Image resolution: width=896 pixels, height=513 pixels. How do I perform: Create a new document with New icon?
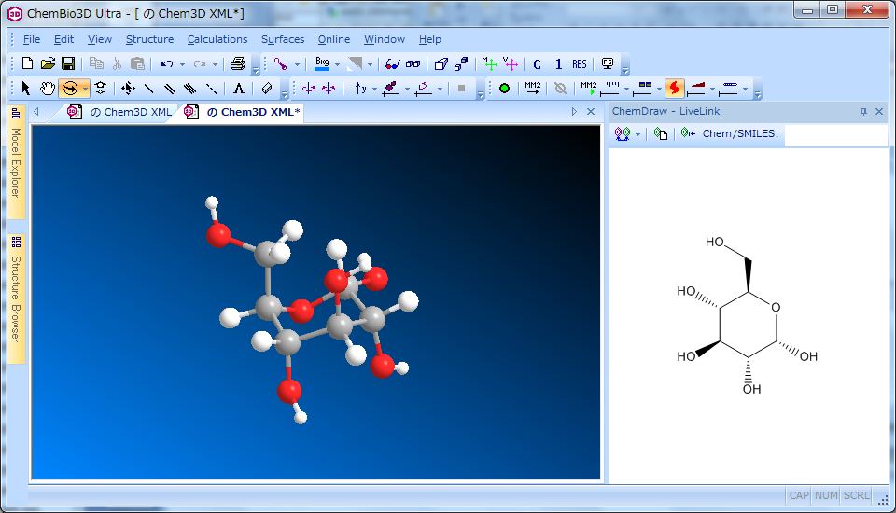(x=27, y=63)
